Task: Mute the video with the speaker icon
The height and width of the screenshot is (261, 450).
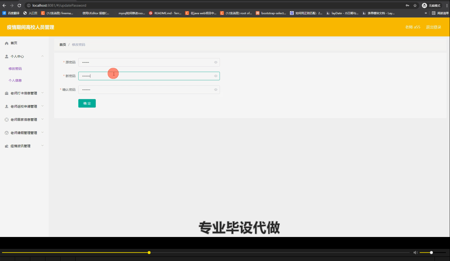Action: click(x=416, y=252)
